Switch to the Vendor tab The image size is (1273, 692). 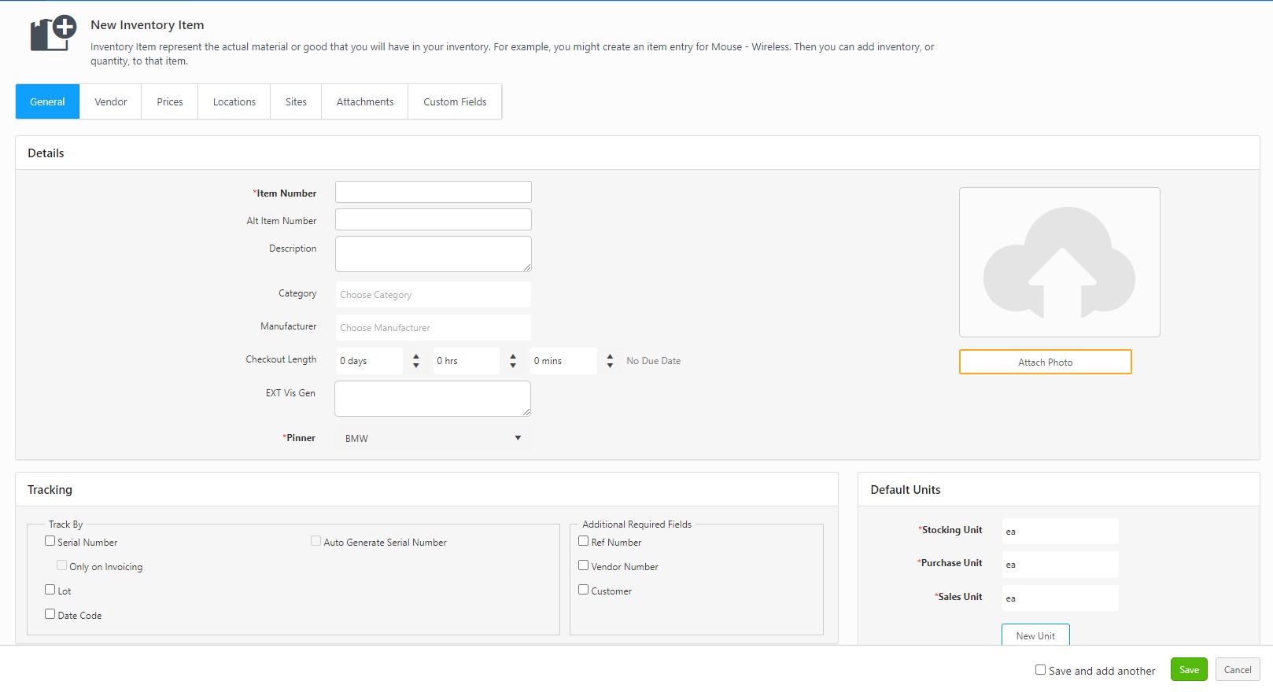[x=111, y=102]
